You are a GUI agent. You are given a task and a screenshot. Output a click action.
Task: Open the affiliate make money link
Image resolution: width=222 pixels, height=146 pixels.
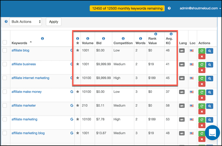click(27, 92)
